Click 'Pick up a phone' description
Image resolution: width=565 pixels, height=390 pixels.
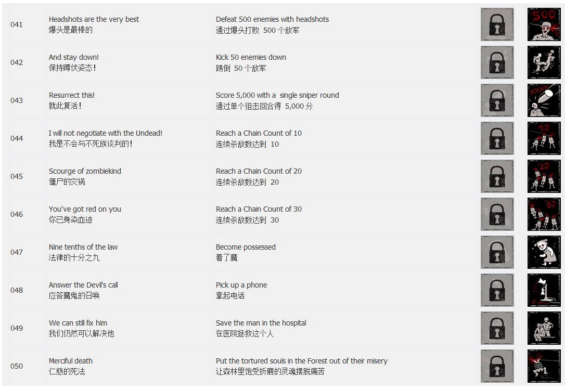(241, 285)
